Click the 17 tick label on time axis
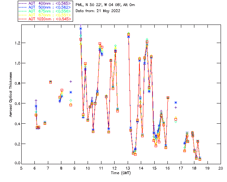Image resolution: width=227 pixels, height=182 pixels. tap(181, 168)
